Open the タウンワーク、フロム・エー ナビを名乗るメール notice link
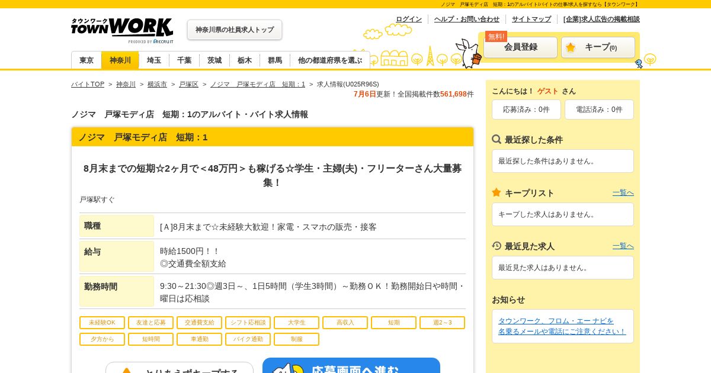711x373 pixels. pyautogui.click(x=562, y=326)
